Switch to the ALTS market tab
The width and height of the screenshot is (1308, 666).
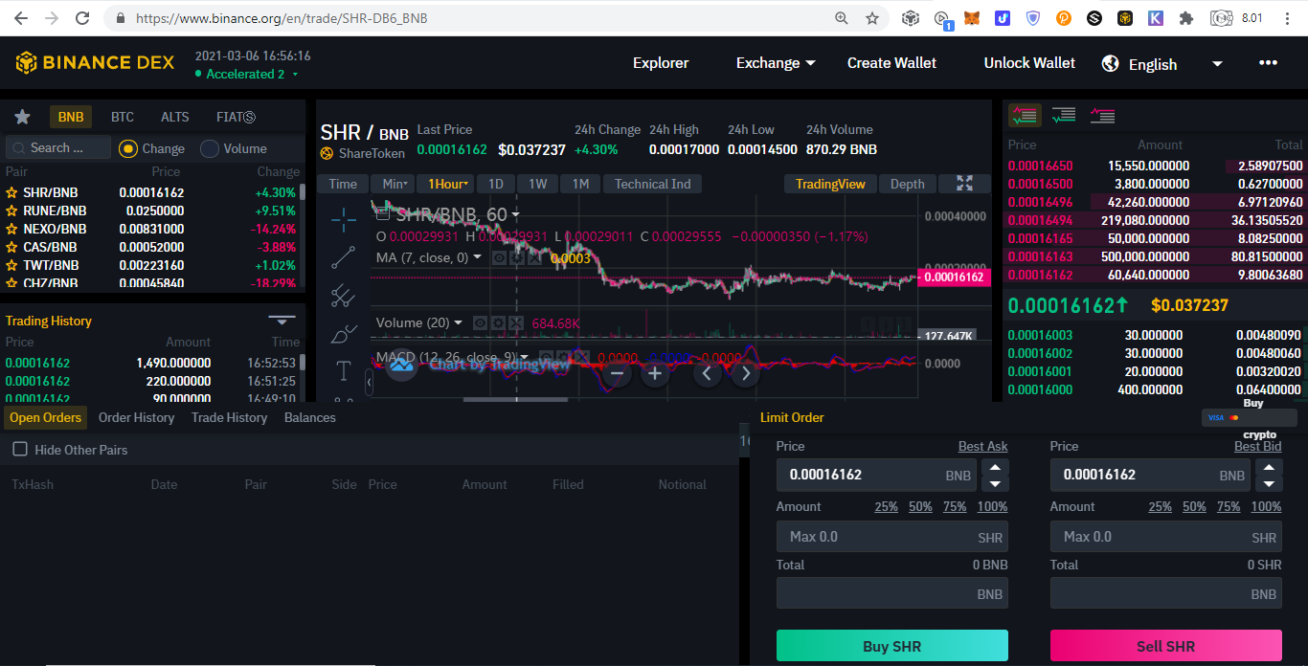175,117
